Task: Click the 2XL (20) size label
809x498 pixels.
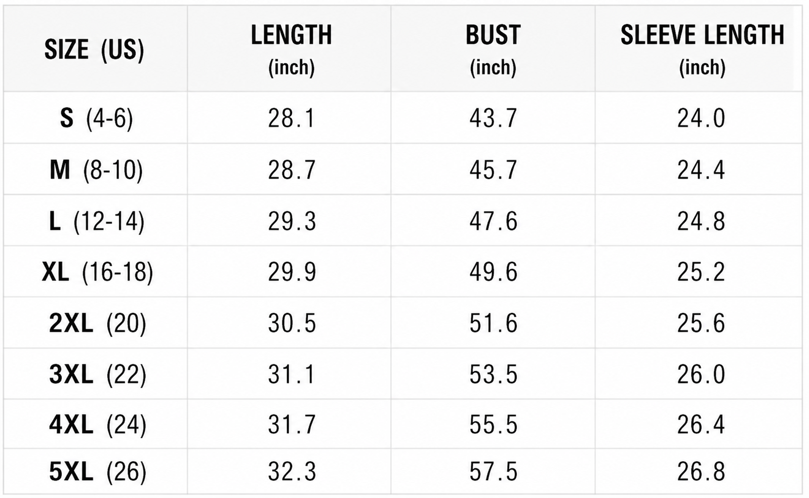Action: (97, 323)
